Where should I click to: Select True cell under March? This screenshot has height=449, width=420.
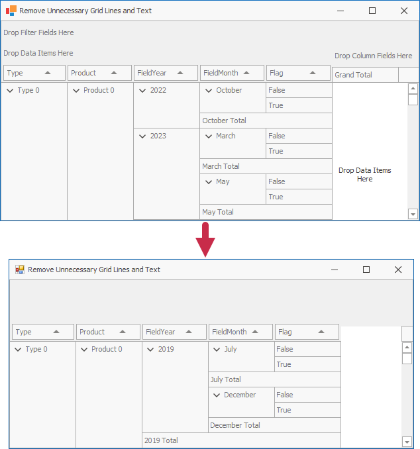point(299,151)
